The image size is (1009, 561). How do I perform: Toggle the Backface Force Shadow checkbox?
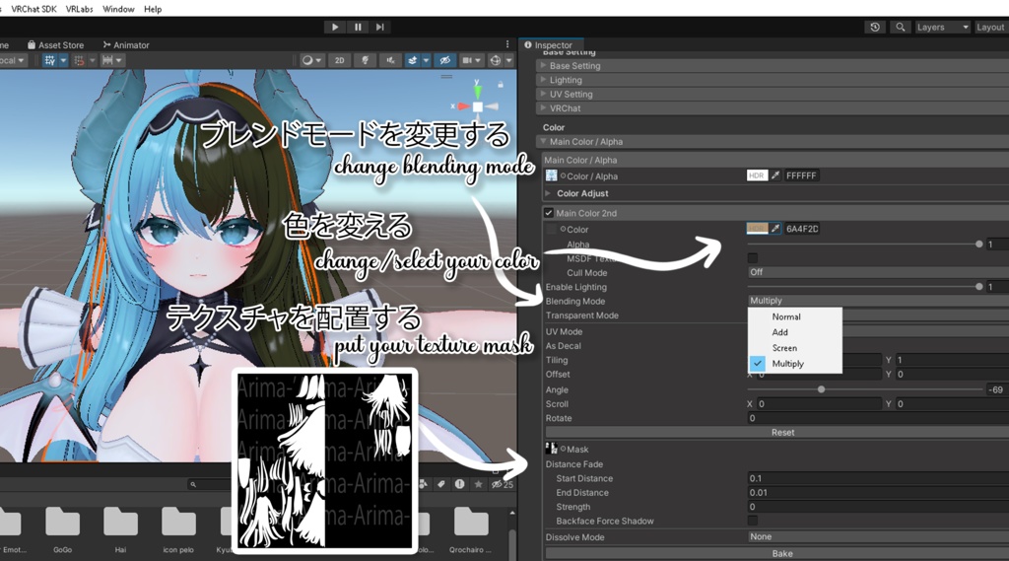(x=752, y=521)
